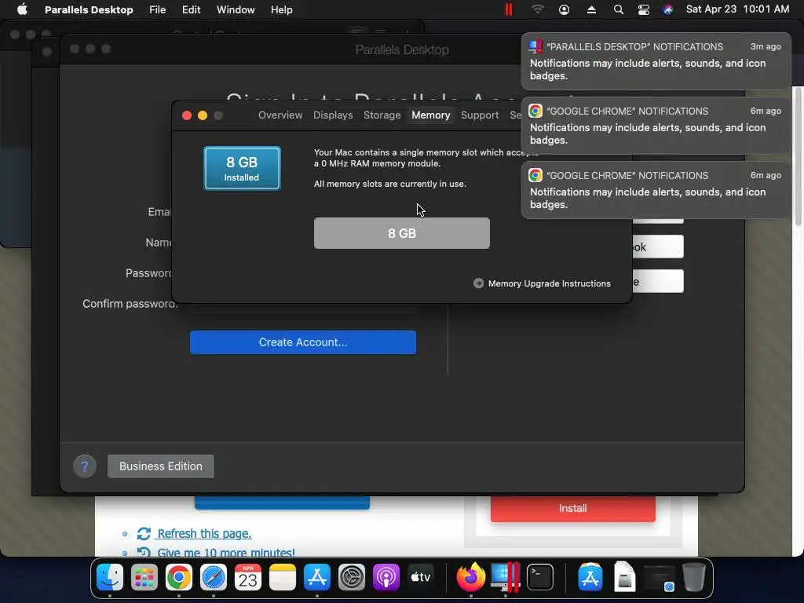Open the Parallels Desktop notification
Viewport: 804px width, 603px height.
[656, 61]
